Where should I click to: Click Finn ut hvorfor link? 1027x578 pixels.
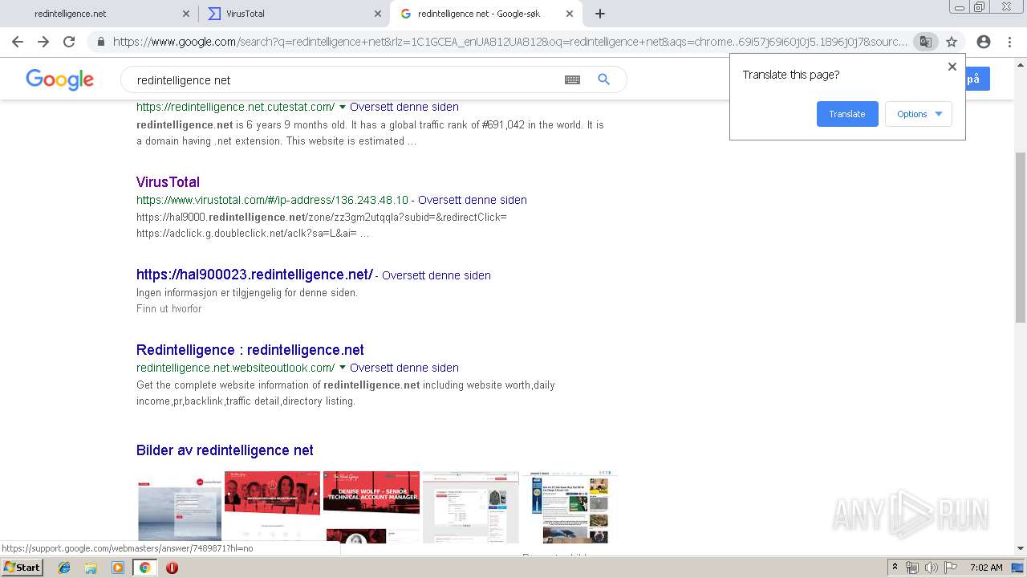168,309
